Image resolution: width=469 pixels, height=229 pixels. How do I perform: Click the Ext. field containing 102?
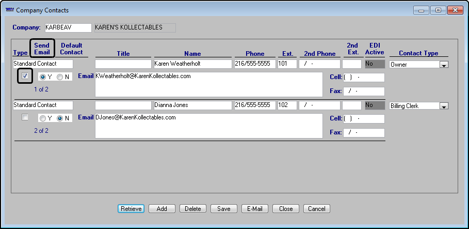coord(287,105)
